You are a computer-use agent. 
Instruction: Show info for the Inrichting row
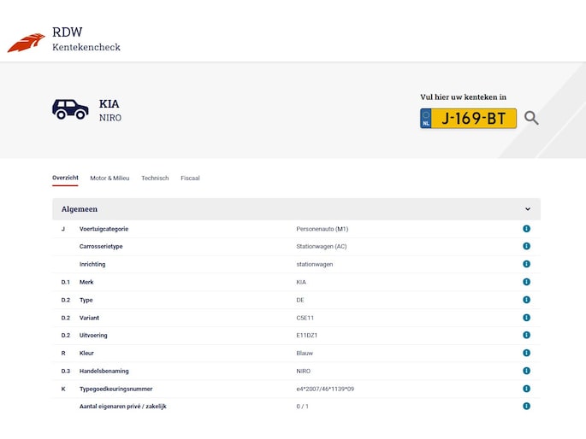(526, 264)
